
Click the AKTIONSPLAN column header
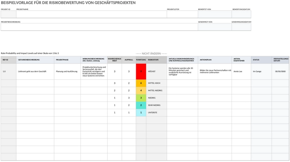215,60
